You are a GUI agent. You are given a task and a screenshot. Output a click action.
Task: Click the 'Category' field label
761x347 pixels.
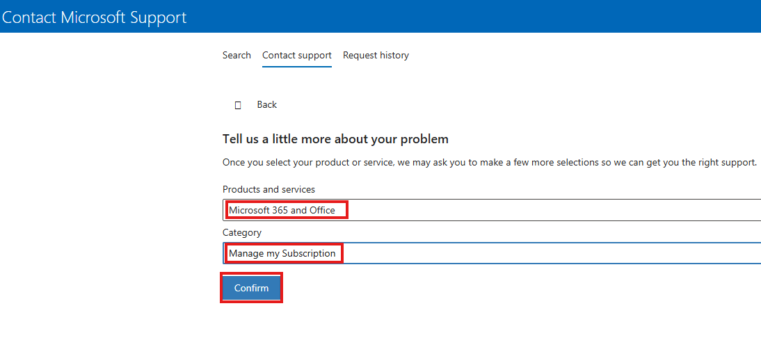pyautogui.click(x=241, y=232)
